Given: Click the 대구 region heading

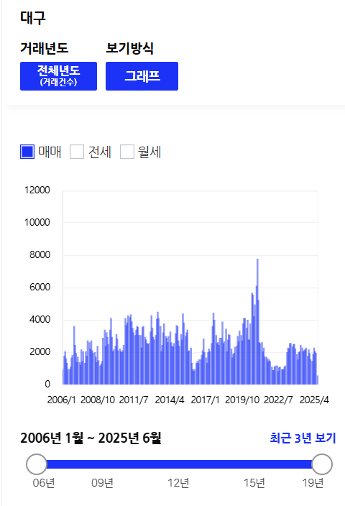Looking at the screenshot, I should (x=33, y=18).
